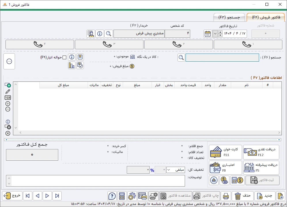Open the invoice date calendar picker

click(x=207, y=34)
